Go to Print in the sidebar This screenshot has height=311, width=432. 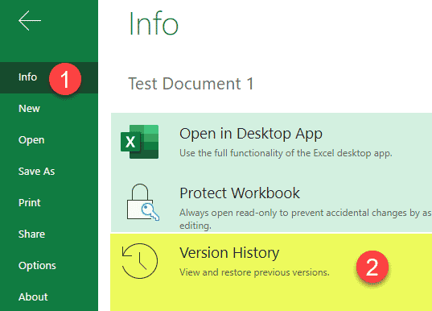tap(30, 203)
